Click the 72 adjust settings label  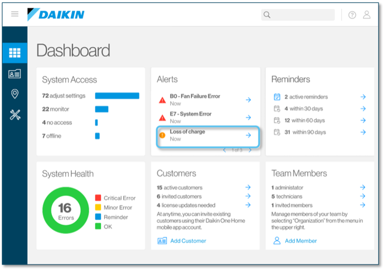[x=64, y=95]
